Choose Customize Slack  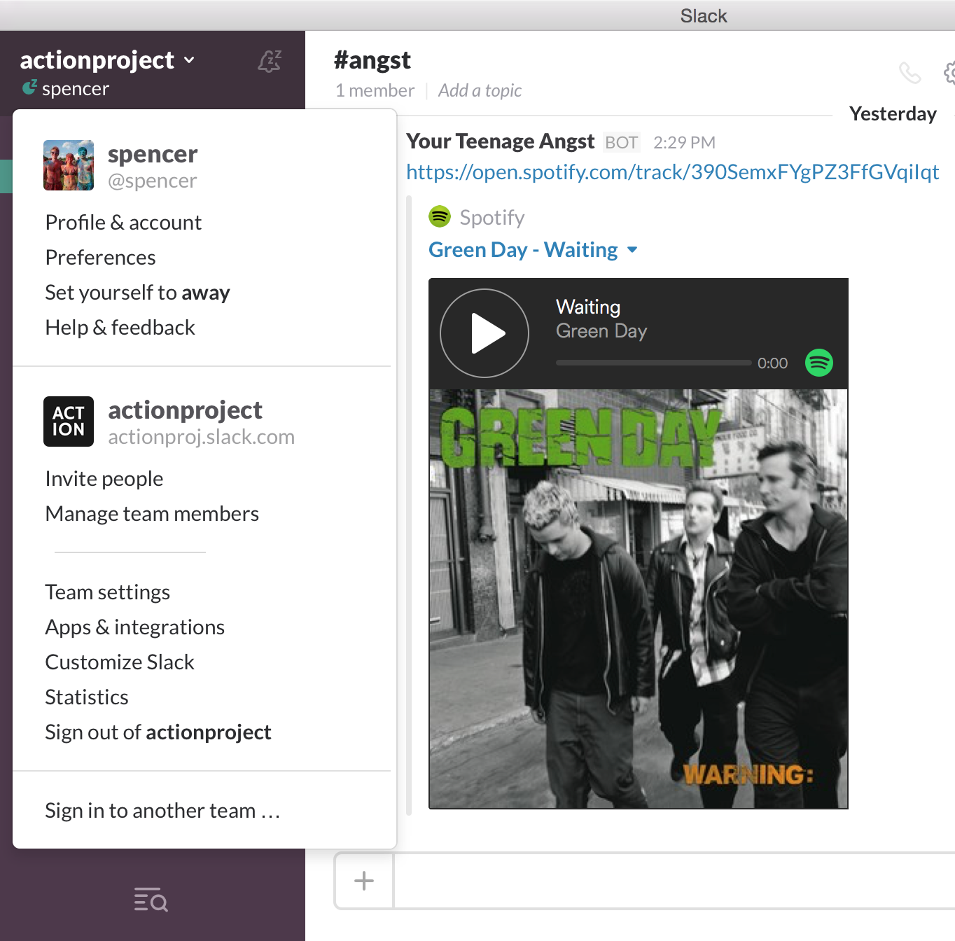(119, 662)
